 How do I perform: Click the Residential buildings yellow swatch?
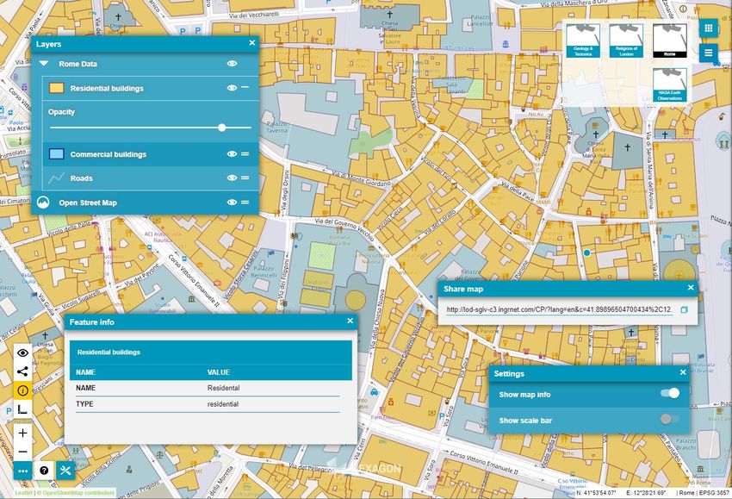pos(57,88)
